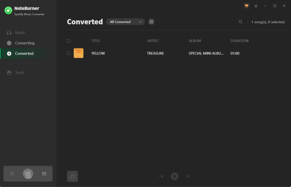This screenshot has width=291, height=187.
Task: Skip to next track
Action: 188,176
